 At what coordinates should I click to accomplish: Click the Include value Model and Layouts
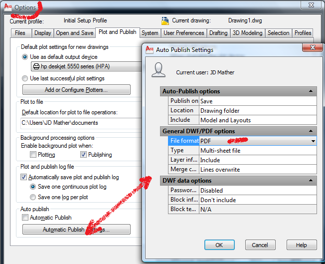[258, 120]
